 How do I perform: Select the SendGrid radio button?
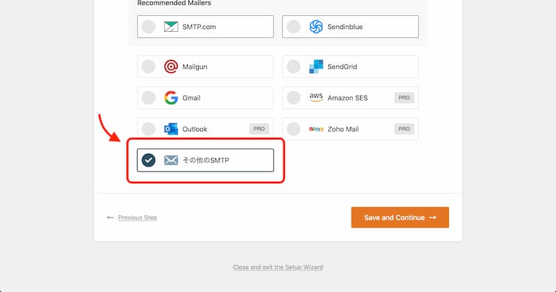coord(293,67)
